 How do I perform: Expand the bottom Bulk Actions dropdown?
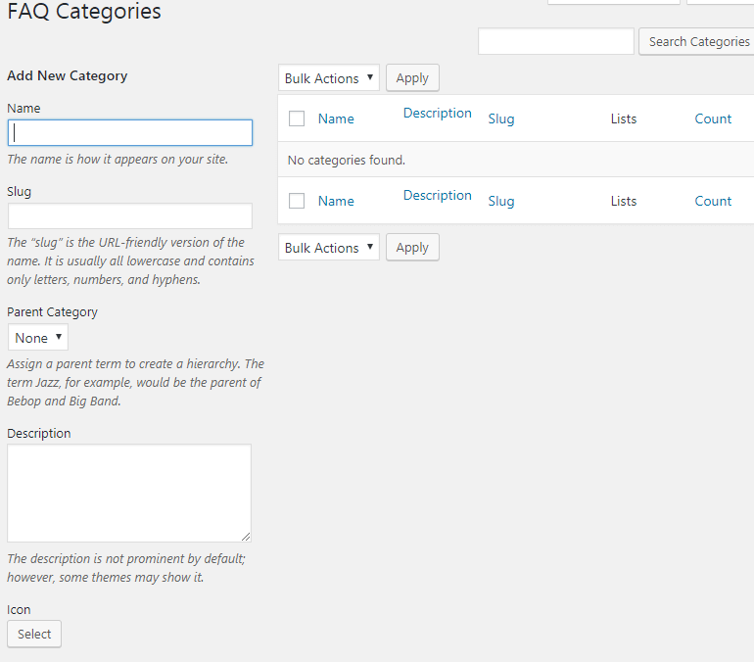(328, 248)
